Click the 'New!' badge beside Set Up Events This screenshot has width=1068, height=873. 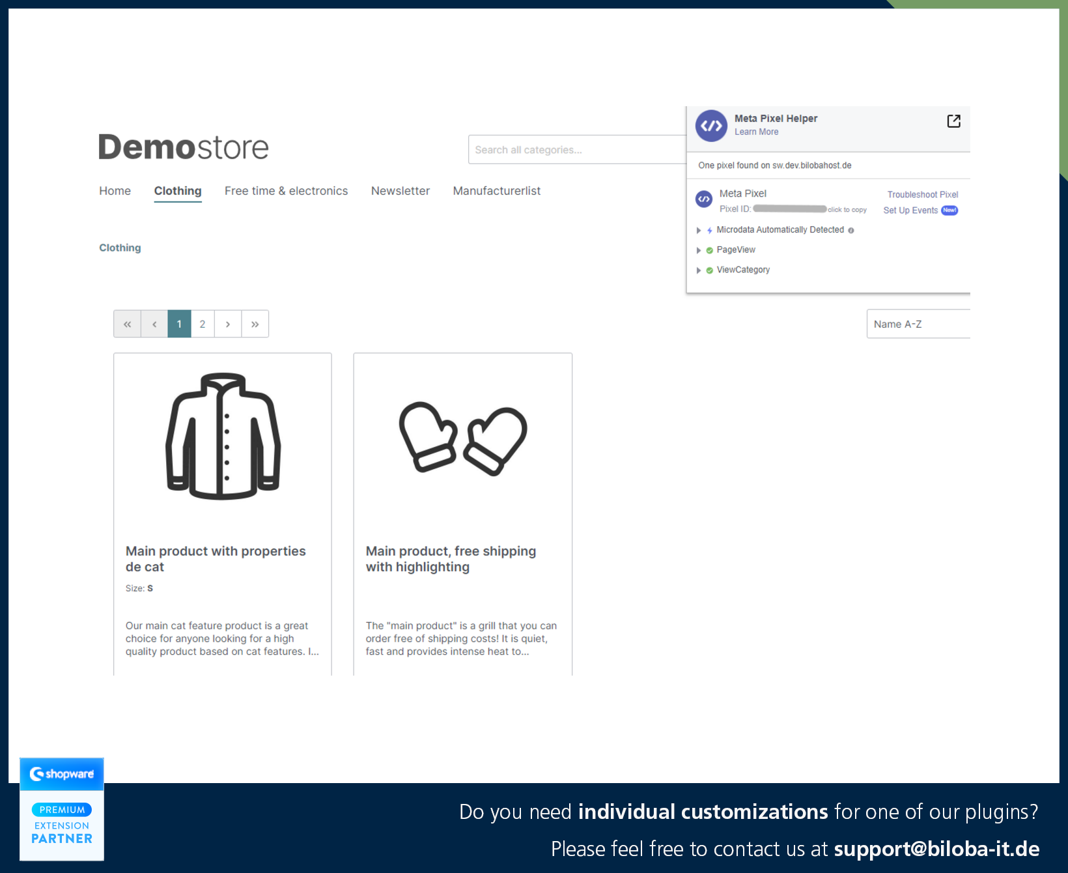point(949,210)
